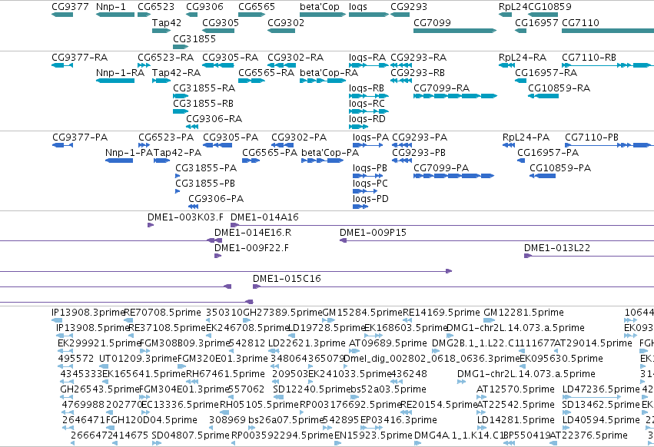Viewport: 654px width, 447px height.
Task: Select the CG9302-PA protein feature
Action: point(282,145)
